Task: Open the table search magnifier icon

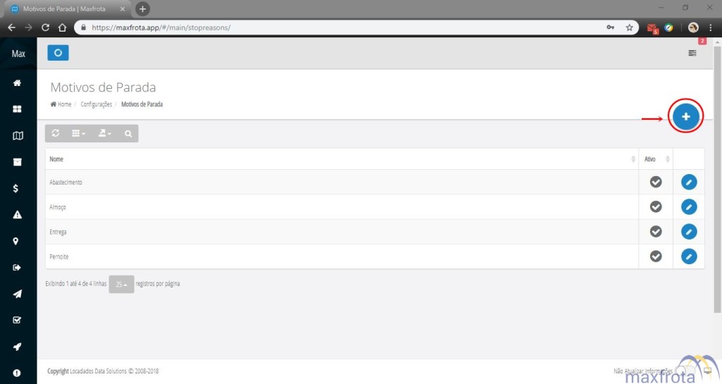Action: 128,133
